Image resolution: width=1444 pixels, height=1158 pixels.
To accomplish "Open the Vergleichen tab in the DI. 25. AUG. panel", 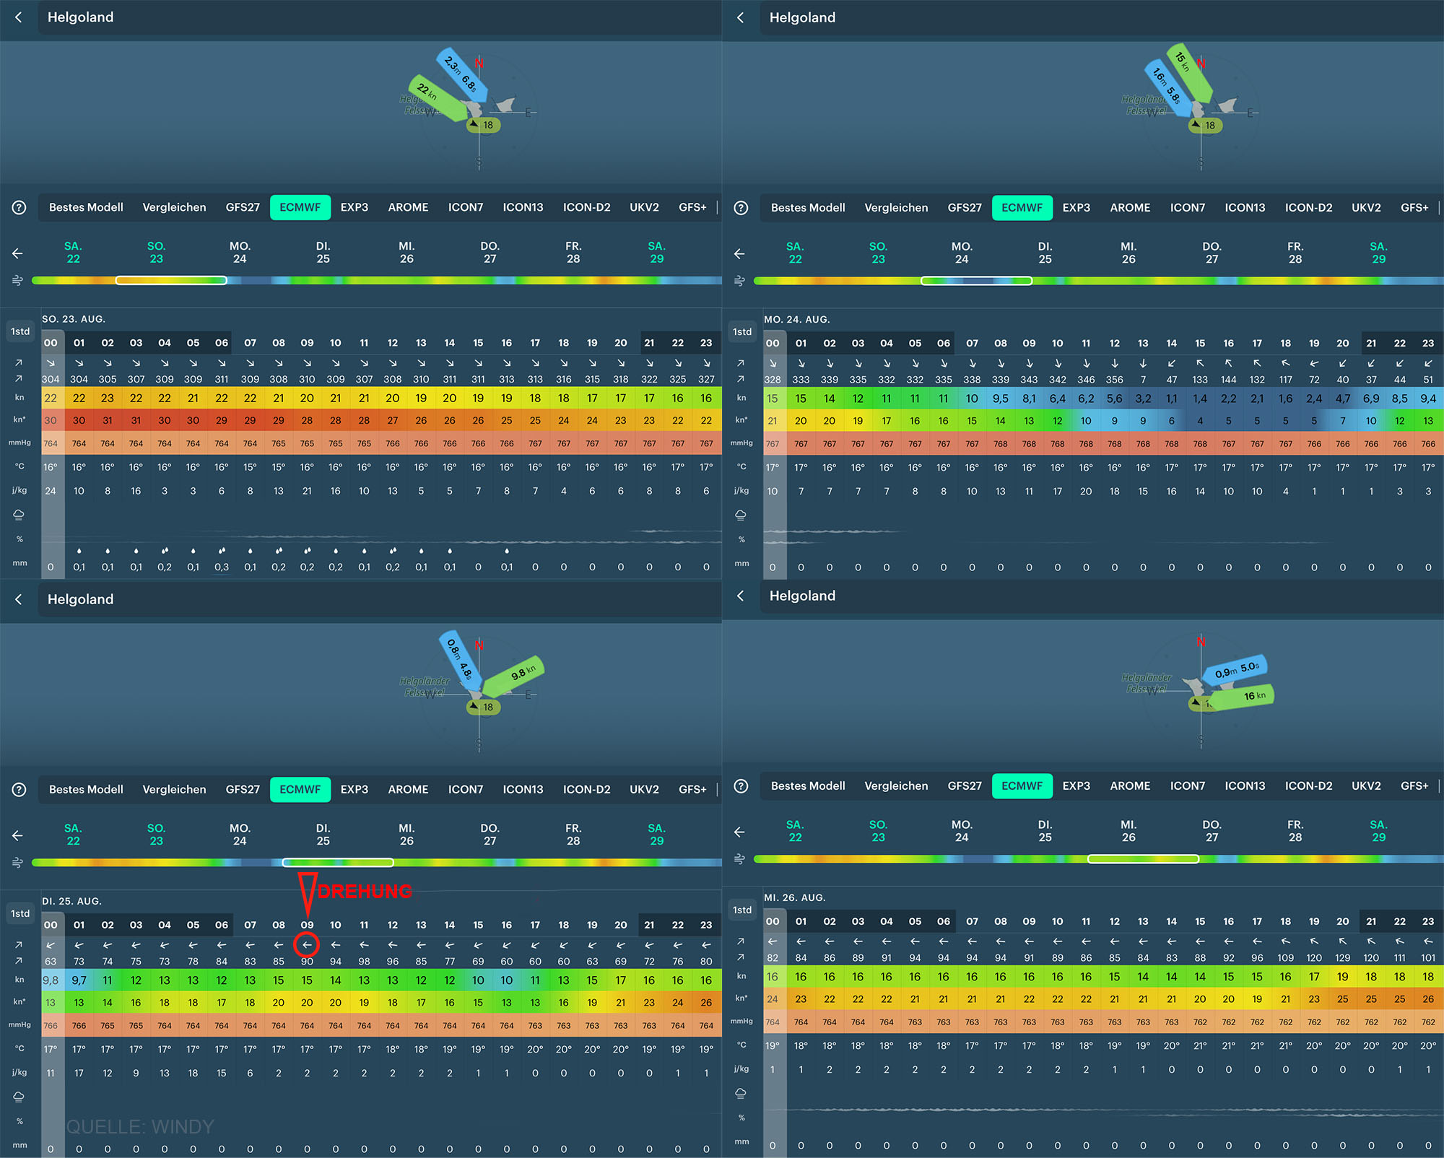I will pyautogui.click(x=174, y=789).
